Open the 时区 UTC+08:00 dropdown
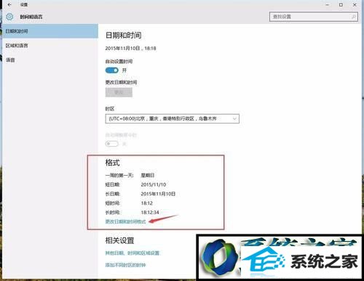This screenshot has width=364, height=281. tap(173, 118)
